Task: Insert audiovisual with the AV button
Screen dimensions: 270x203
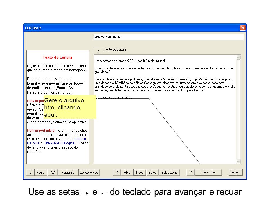Action: [53, 173]
